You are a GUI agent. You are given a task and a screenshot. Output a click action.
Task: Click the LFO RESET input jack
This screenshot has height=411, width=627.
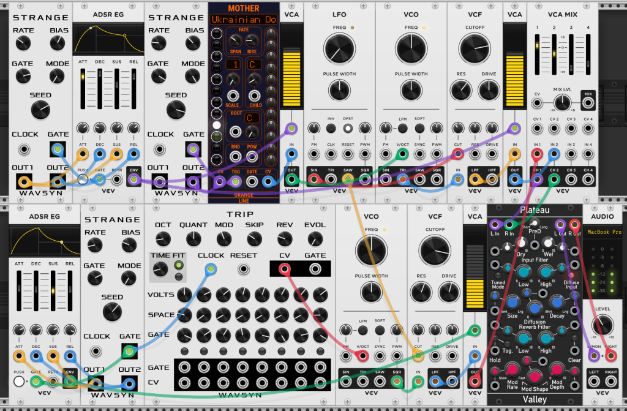point(348,154)
